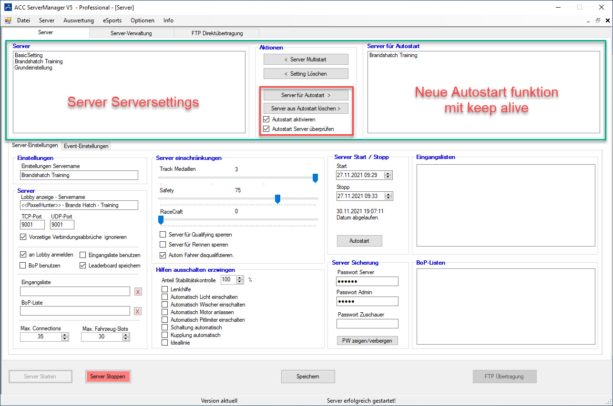Screen dimensions: 613x406
Task: Click the Safety slider handle
Action: click(x=277, y=198)
